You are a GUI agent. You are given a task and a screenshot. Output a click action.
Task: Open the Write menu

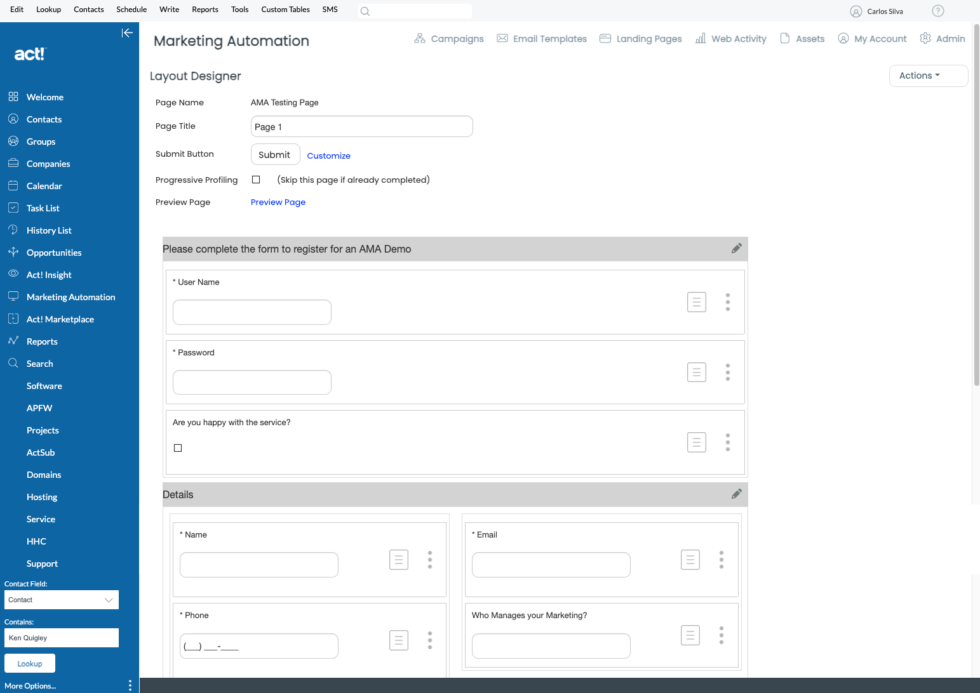pyautogui.click(x=169, y=10)
